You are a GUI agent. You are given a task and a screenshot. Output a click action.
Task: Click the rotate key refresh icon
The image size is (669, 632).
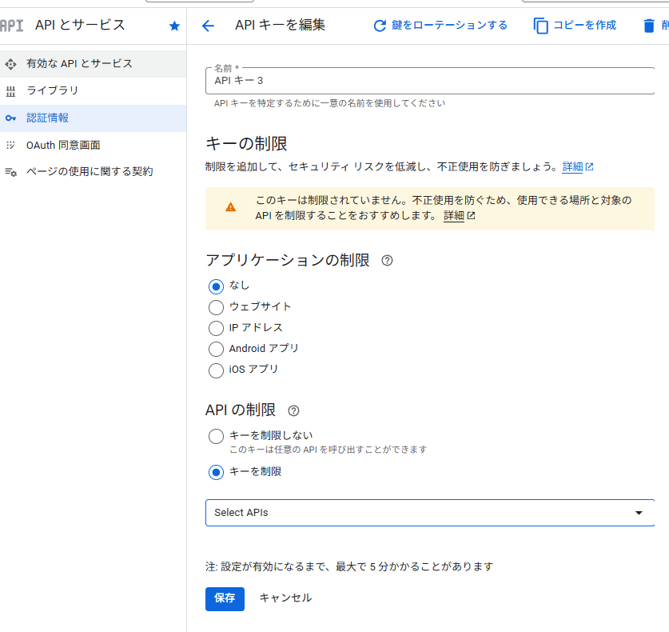pyautogui.click(x=380, y=26)
